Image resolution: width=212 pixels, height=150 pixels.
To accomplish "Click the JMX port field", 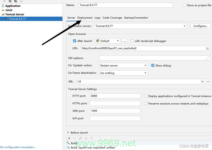I will tap(115, 111).
